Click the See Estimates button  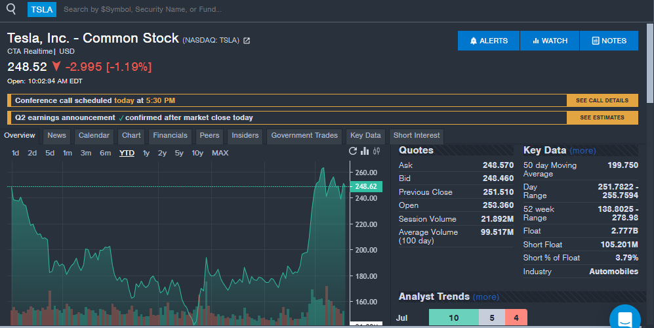point(602,117)
